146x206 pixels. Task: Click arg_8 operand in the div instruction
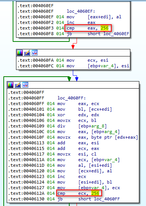tap(98, 126)
